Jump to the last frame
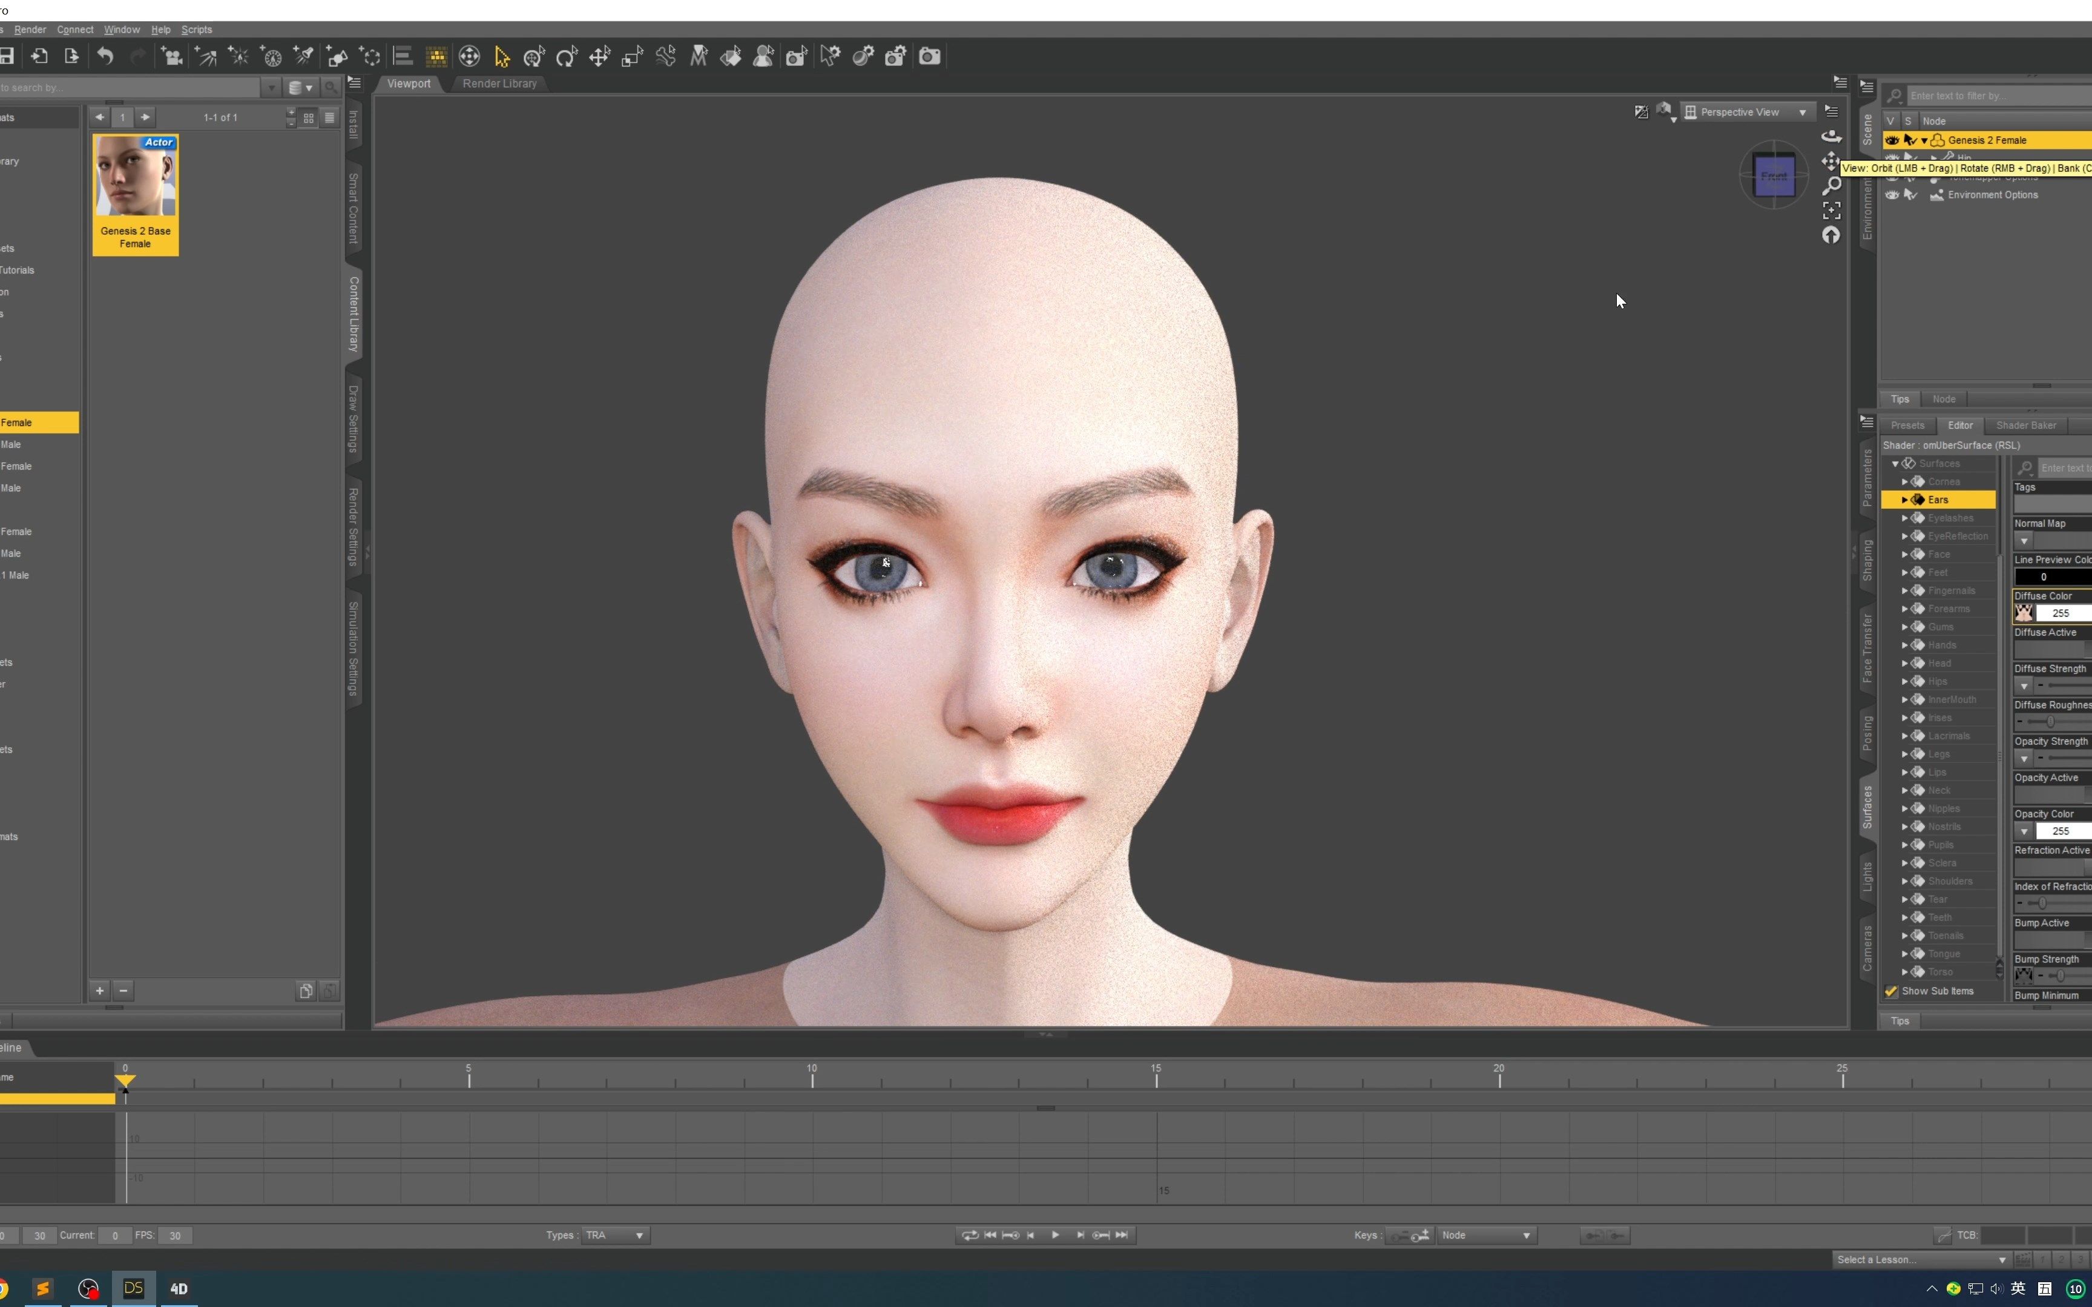 coord(1121,1235)
